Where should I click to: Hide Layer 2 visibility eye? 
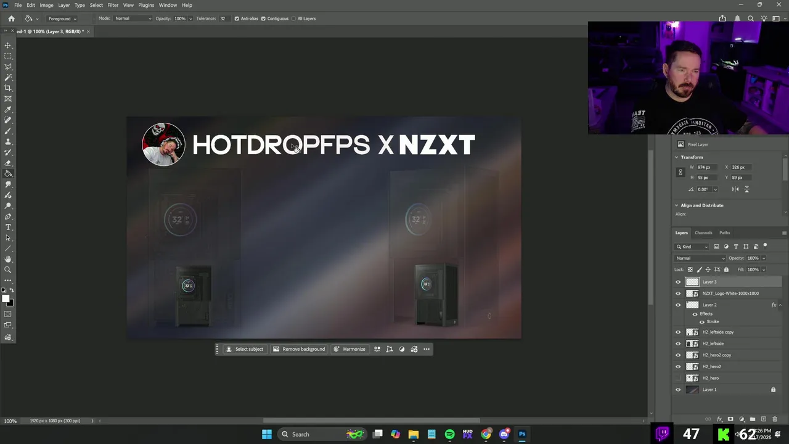tap(678, 305)
